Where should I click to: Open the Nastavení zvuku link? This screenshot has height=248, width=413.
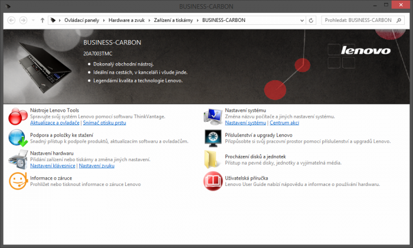click(97, 166)
